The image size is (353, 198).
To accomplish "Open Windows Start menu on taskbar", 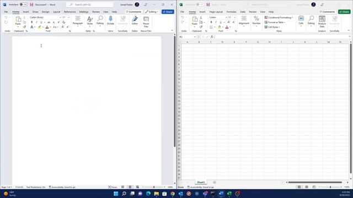I will [x=116, y=194].
